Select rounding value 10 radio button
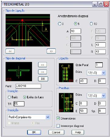110x137 pixels. pos(91,24)
